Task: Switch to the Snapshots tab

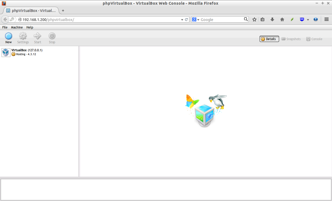Action: click(x=291, y=39)
